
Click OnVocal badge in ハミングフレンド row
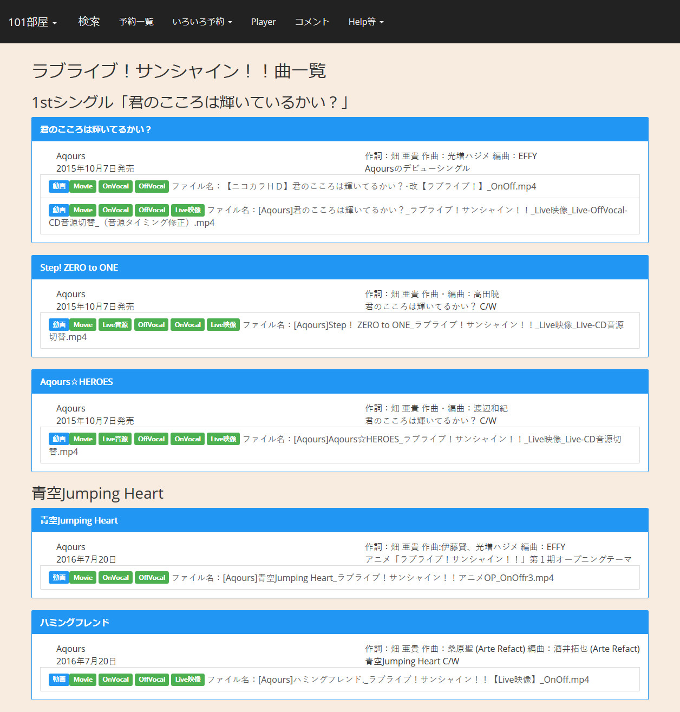(x=116, y=680)
